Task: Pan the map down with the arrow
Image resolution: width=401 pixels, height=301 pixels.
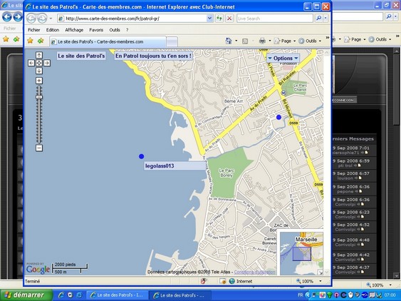Action: click(x=39, y=71)
